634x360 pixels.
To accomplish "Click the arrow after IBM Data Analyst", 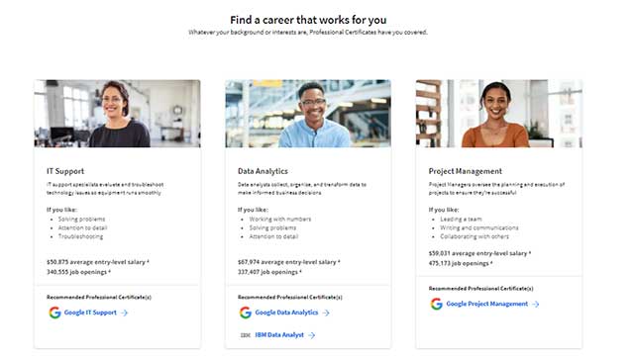I will 311,335.
